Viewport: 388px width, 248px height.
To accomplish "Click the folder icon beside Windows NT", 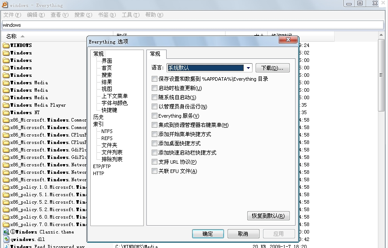I will point(6,112).
